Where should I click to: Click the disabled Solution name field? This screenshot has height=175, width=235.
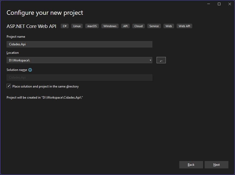coord(79,77)
